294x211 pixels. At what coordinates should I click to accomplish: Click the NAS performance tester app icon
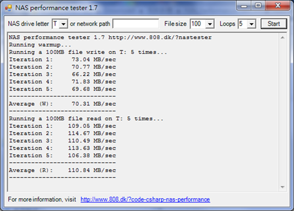[x=8, y=8]
